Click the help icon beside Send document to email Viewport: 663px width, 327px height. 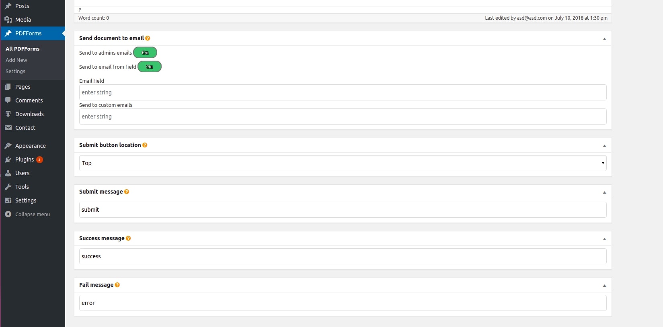tap(148, 38)
